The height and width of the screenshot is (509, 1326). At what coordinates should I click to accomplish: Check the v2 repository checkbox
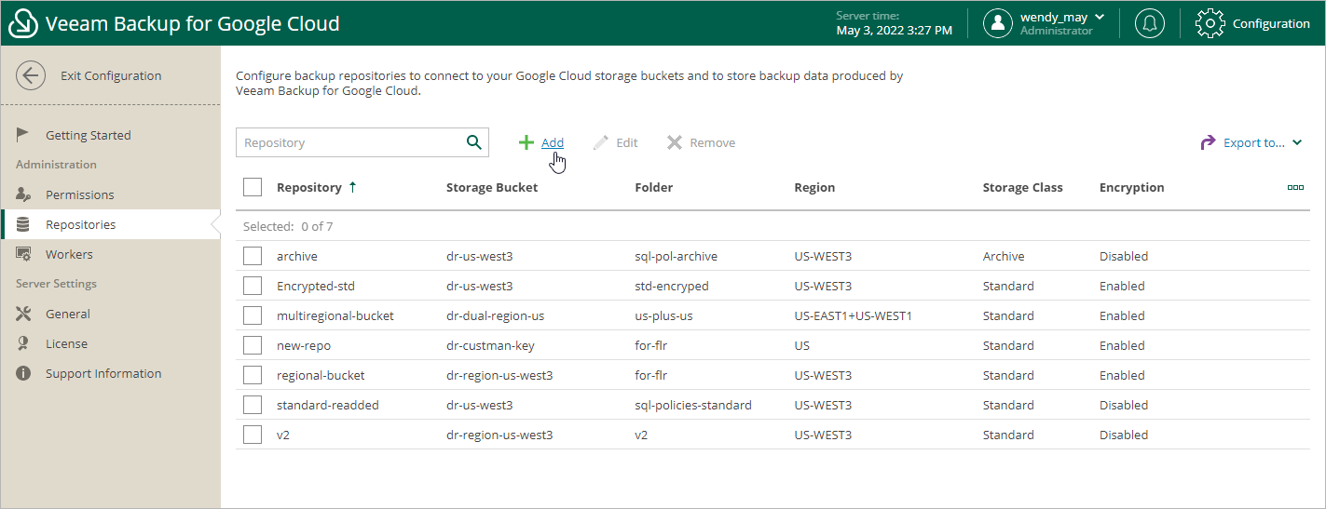pos(253,435)
